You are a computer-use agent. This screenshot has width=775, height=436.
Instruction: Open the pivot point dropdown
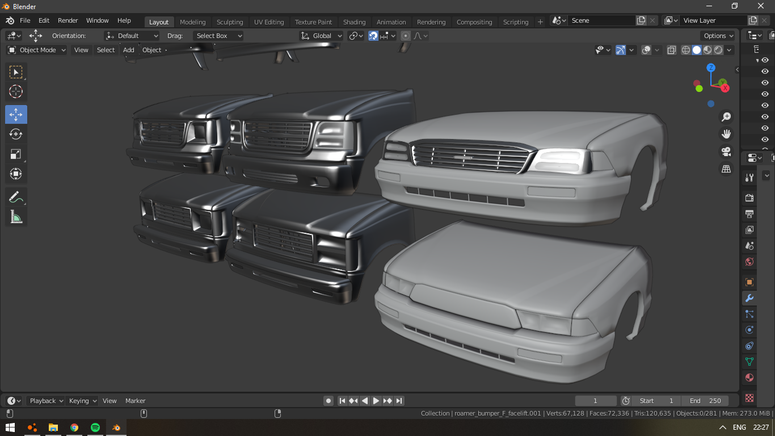coord(356,36)
